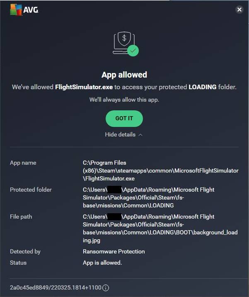Click the Protected folder path value
249x297 pixels.
click(148, 197)
